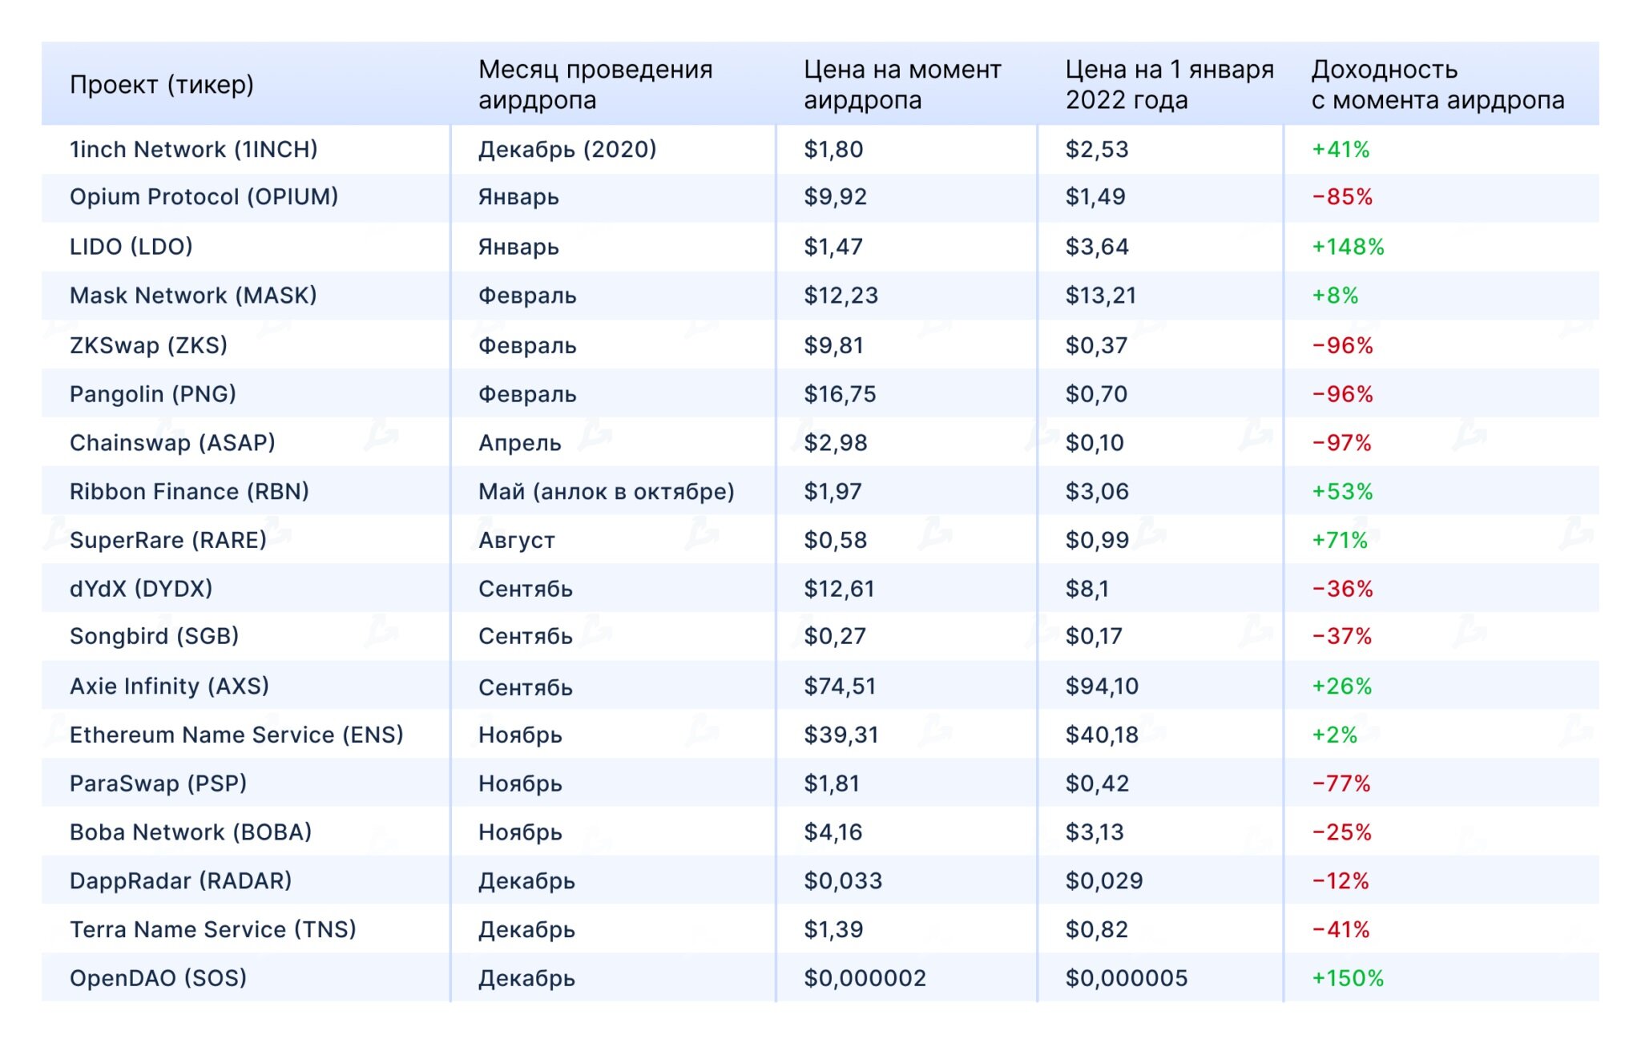Screen dimensions: 1641x1043
Task: Click the 'Цена на момент аирдропа' header
Action: 901,84
